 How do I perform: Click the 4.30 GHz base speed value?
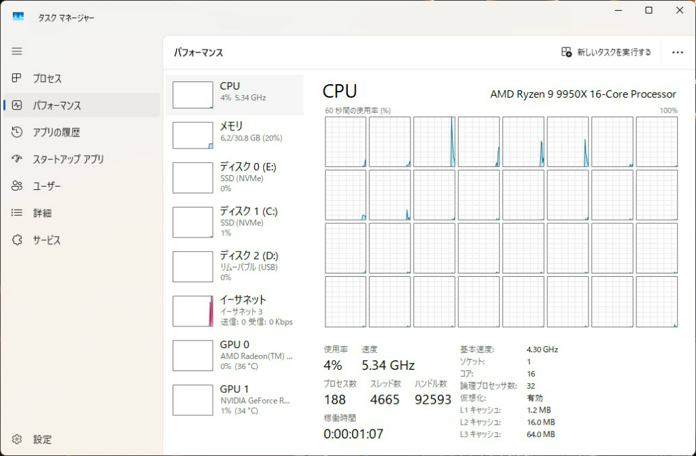click(x=542, y=349)
